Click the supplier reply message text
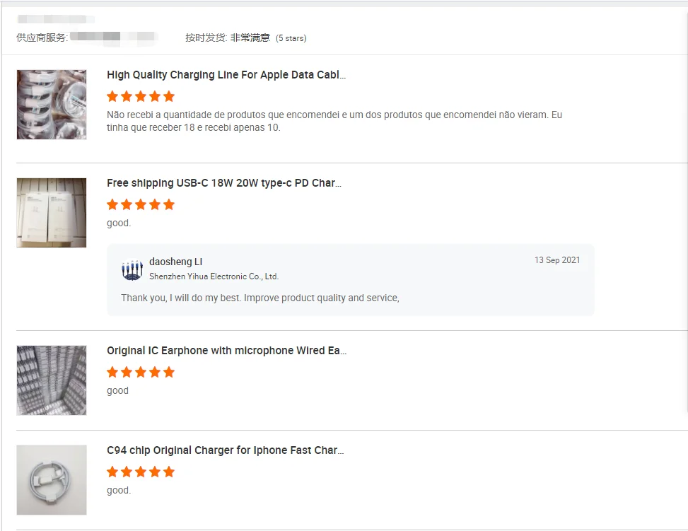Screen dimensions: 688x531 (260, 298)
